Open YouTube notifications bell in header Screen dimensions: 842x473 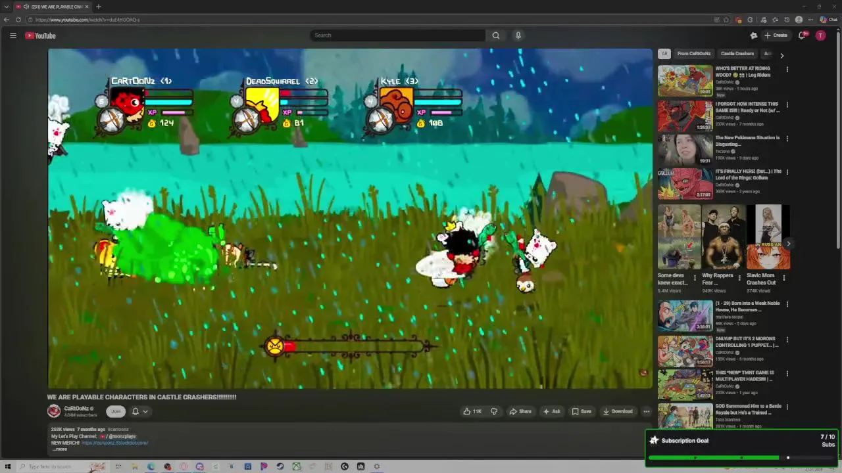[802, 35]
